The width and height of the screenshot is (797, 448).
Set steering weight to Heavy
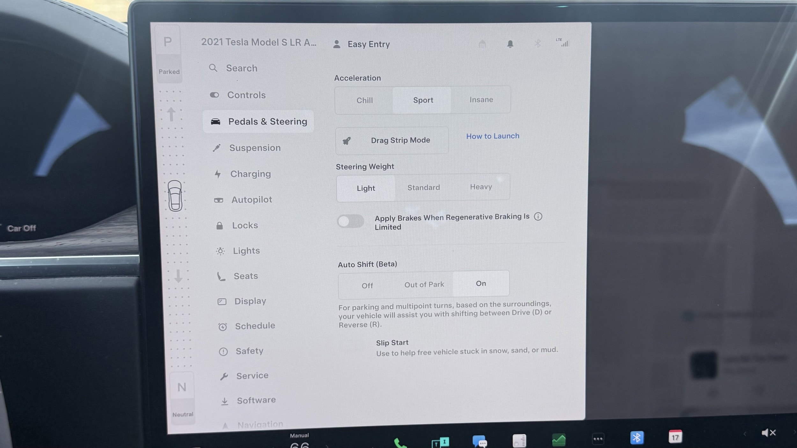click(481, 187)
